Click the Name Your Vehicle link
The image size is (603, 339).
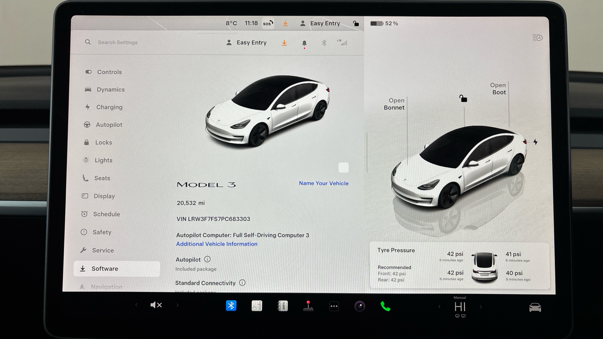point(323,183)
